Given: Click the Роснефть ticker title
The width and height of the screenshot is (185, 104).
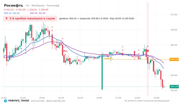Looking at the screenshot, I should click(x=14, y=5).
